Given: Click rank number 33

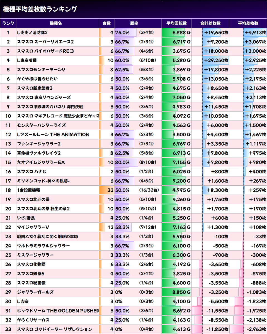Looking at the screenshot, I should [x=8, y=330].
